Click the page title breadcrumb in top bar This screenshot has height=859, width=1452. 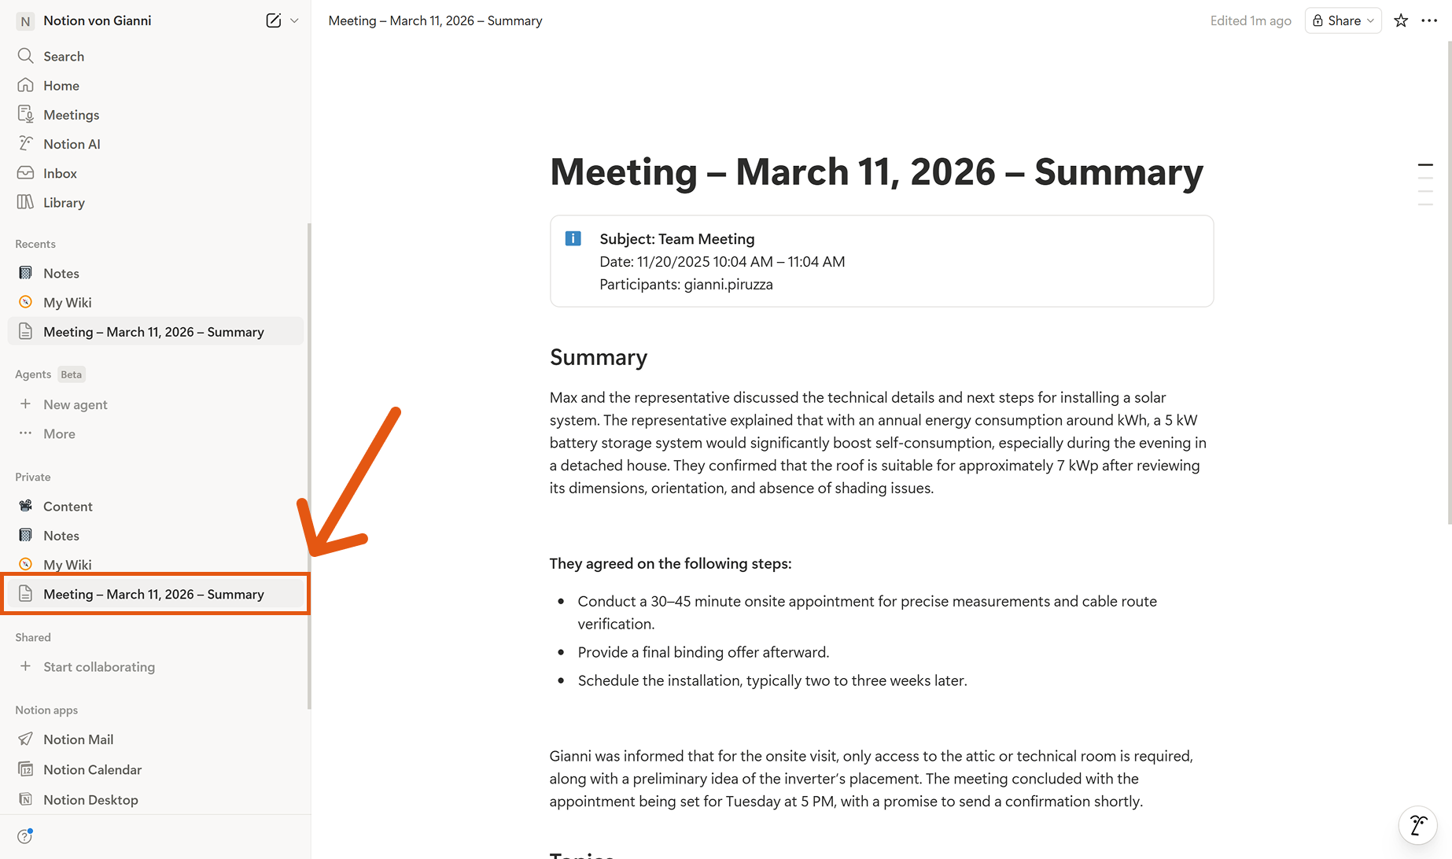(x=435, y=20)
